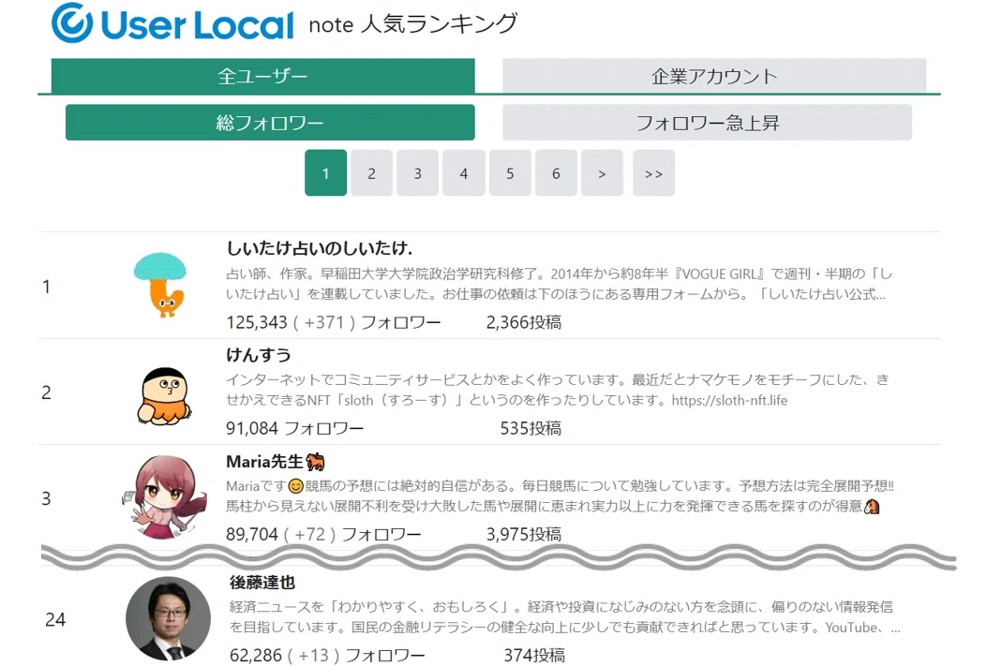Go to page 1 of rankings
987x666 pixels.
[325, 173]
